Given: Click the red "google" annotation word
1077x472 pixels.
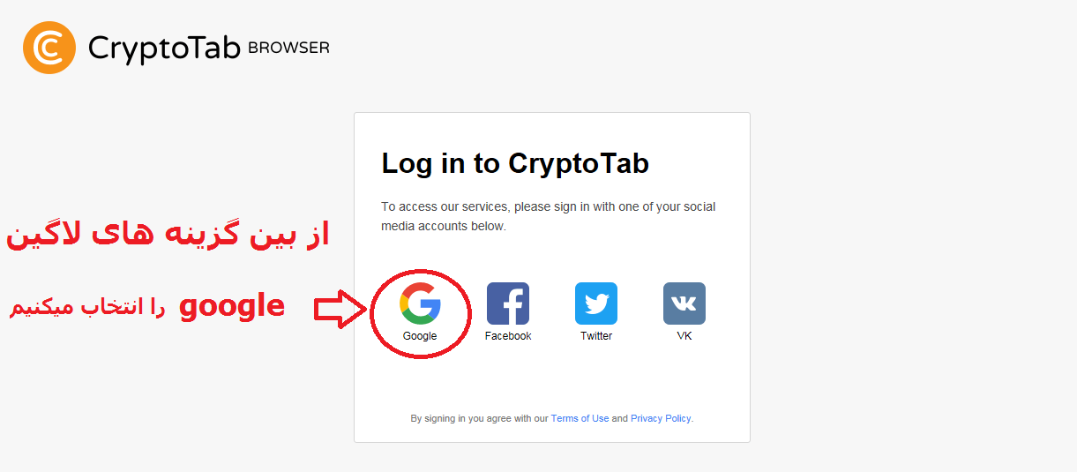Looking at the screenshot, I should pos(232,307).
